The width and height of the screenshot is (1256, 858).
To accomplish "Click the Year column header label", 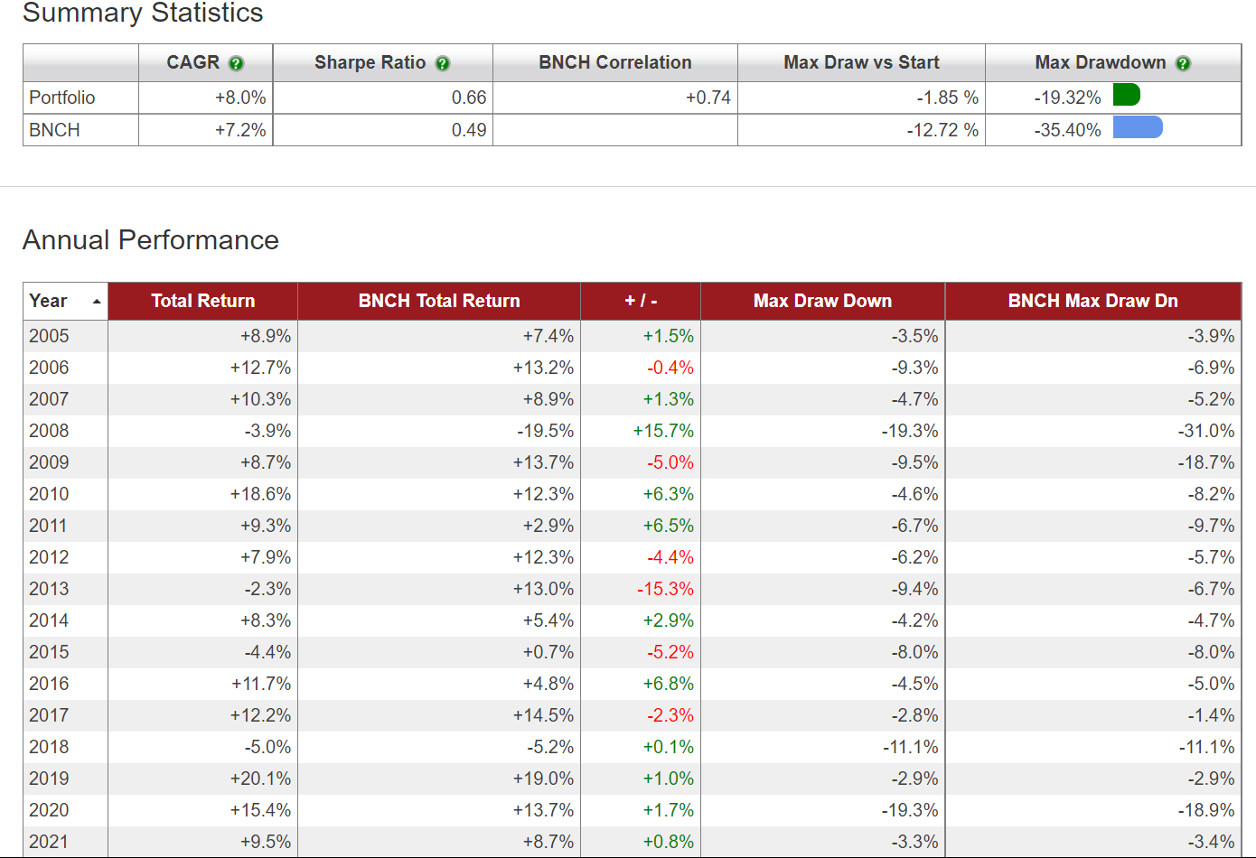I will click(x=48, y=301).
